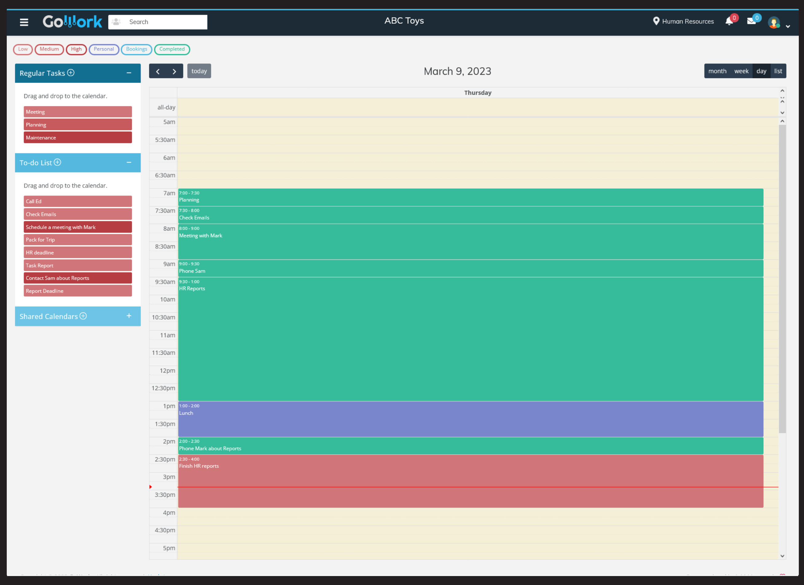Go to previous day

158,71
